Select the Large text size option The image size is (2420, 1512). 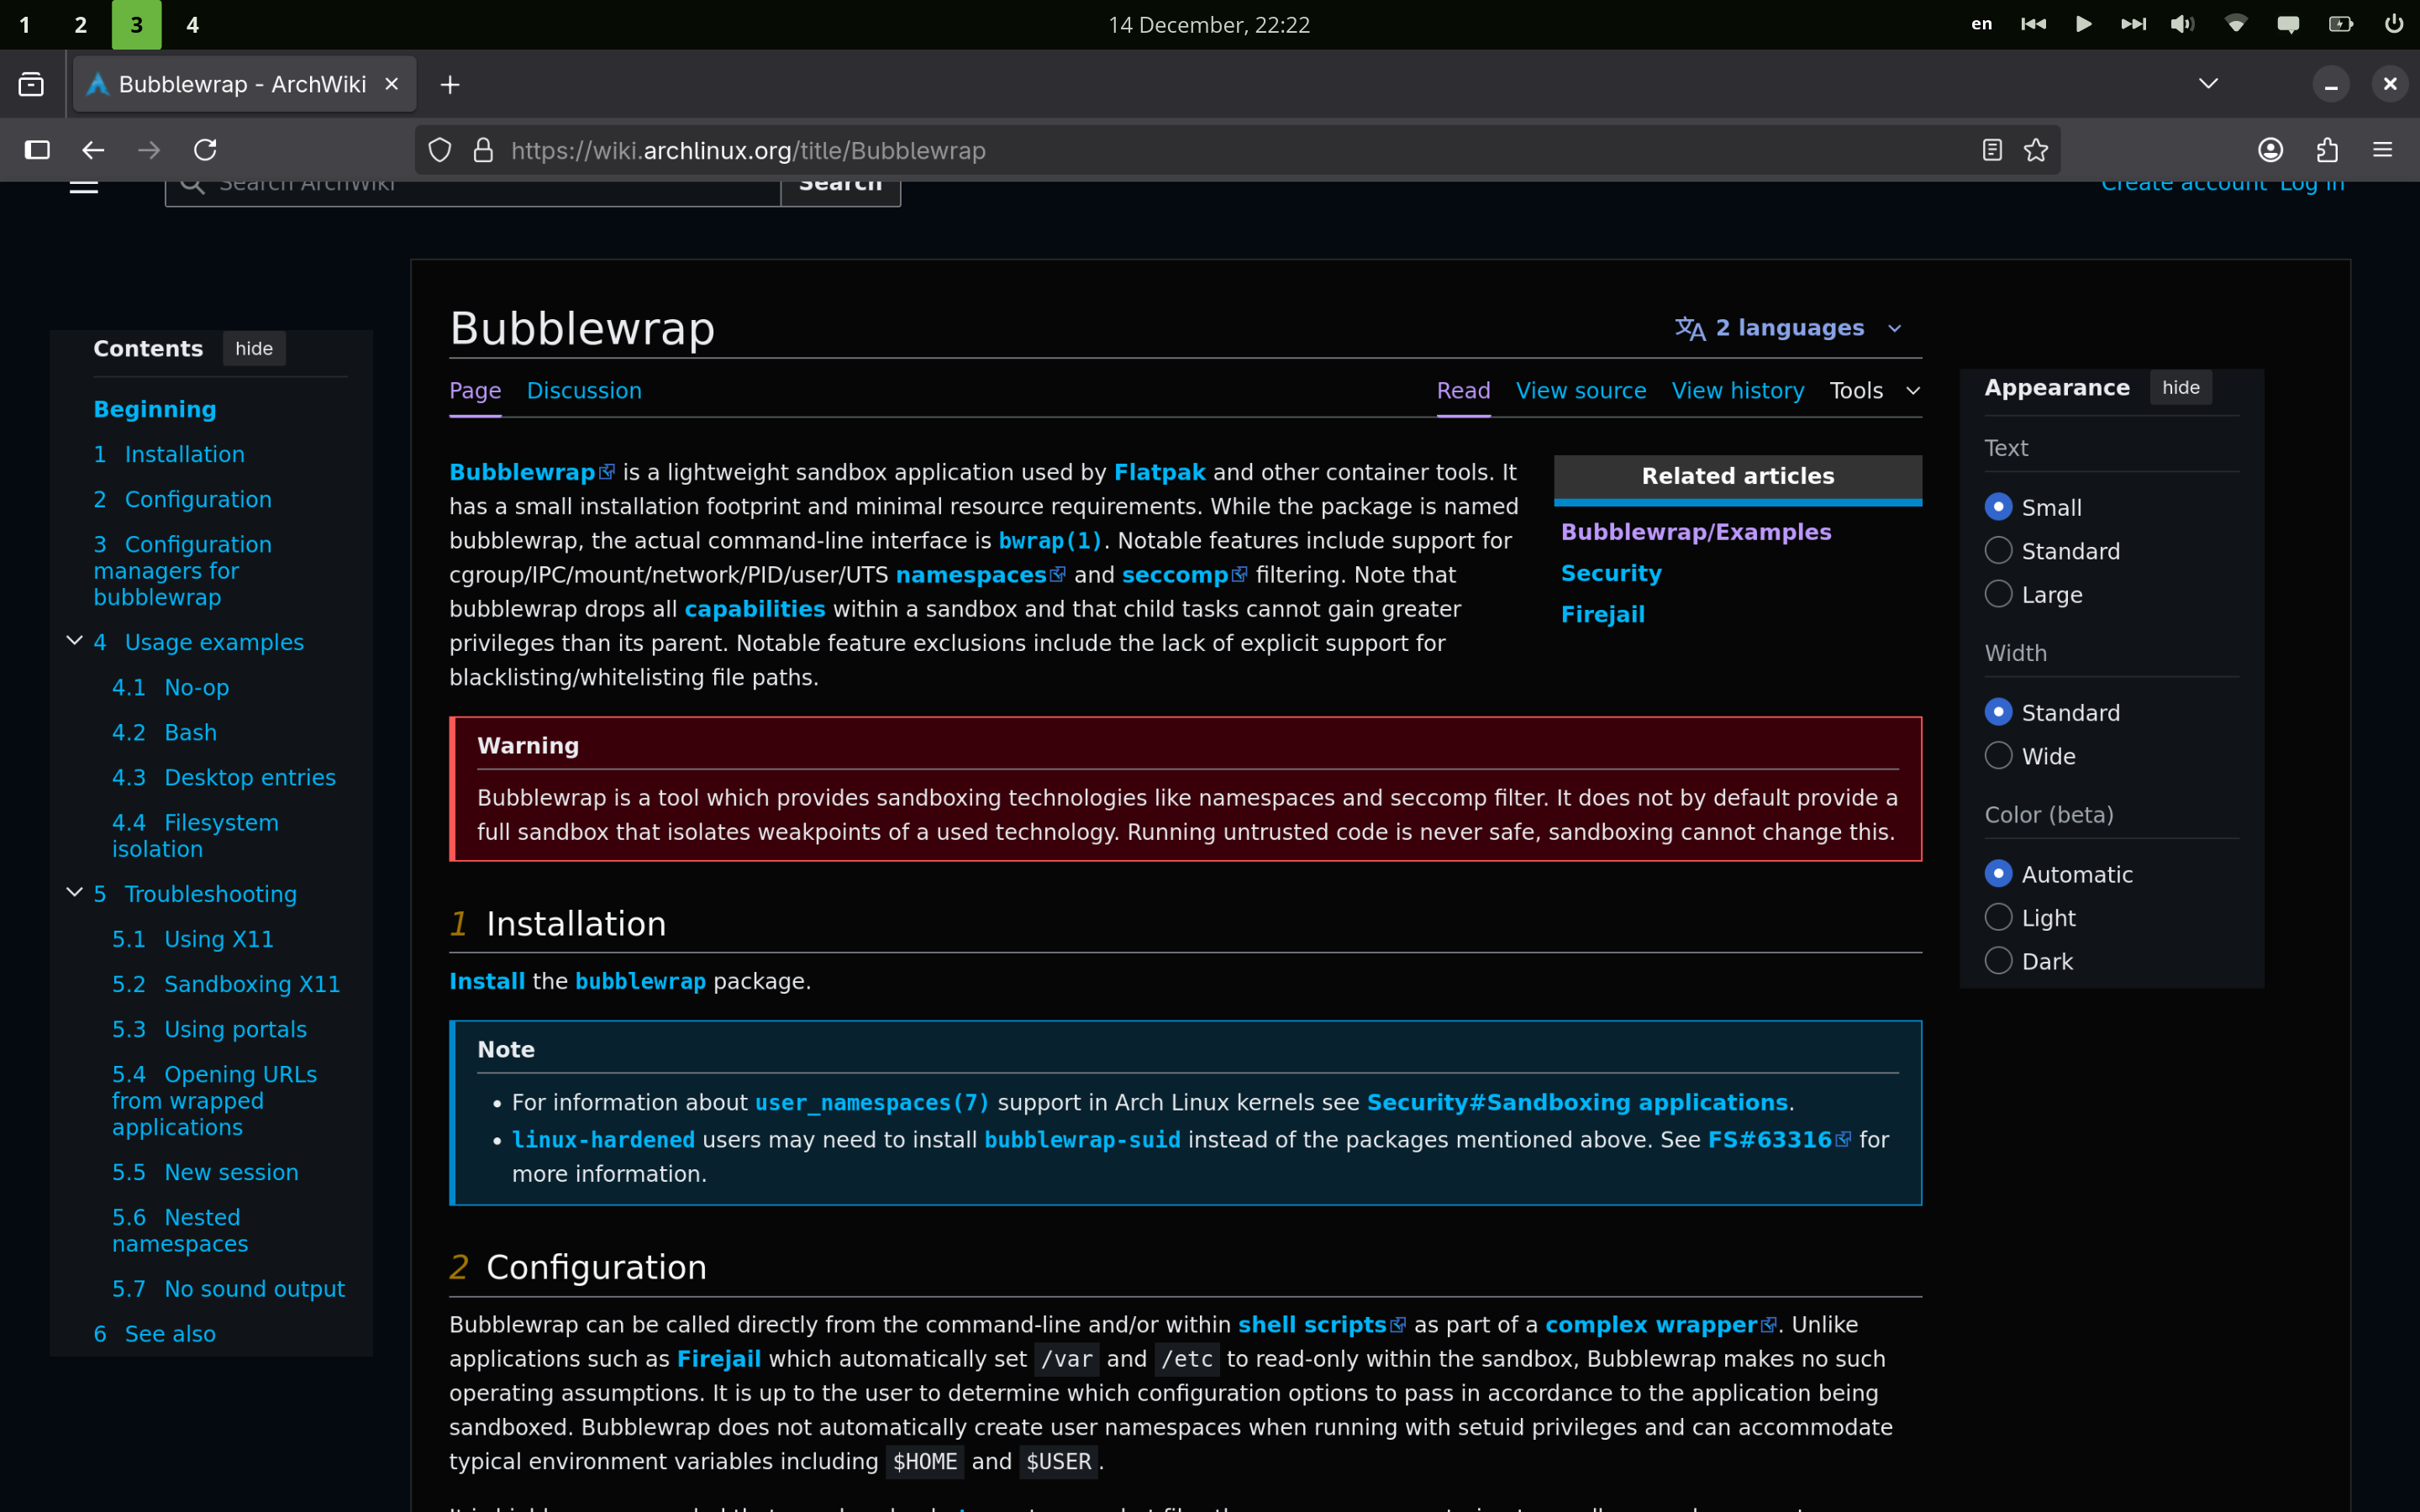pyautogui.click(x=1998, y=594)
